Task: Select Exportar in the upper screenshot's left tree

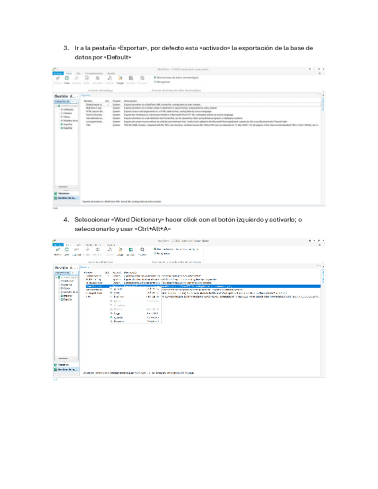Action: [x=68, y=127]
